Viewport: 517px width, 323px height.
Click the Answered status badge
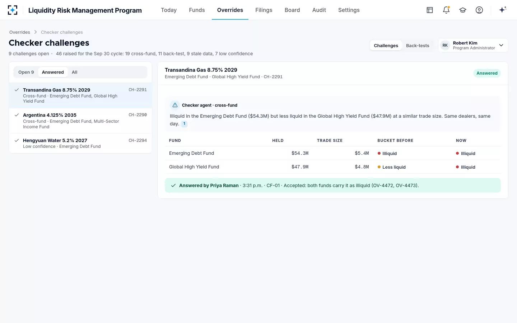pyautogui.click(x=487, y=73)
